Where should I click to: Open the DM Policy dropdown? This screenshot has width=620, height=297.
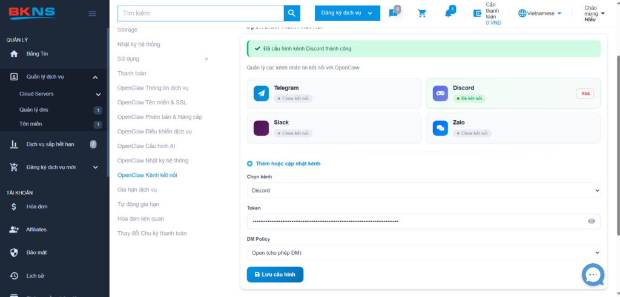coord(423,252)
